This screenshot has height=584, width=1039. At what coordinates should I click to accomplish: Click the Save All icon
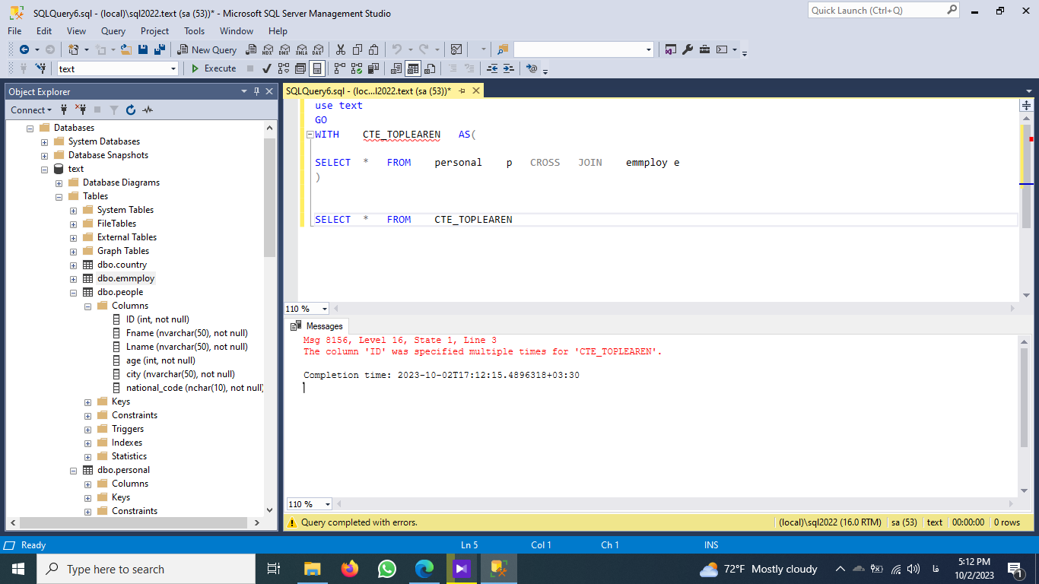[x=160, y=49]
